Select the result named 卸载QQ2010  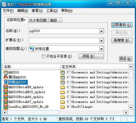18,82
